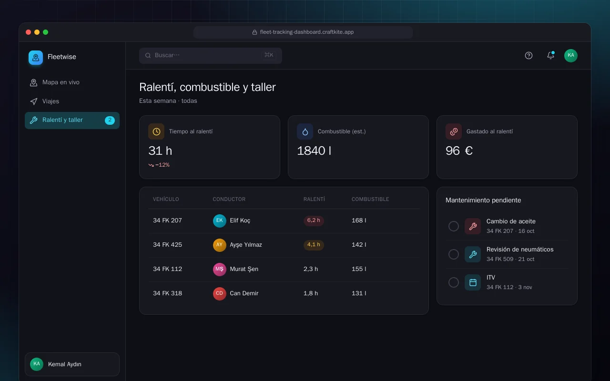Mark Revisión de neumáticos as done
This screenshot has width=610, height=381.
[454, 254]
